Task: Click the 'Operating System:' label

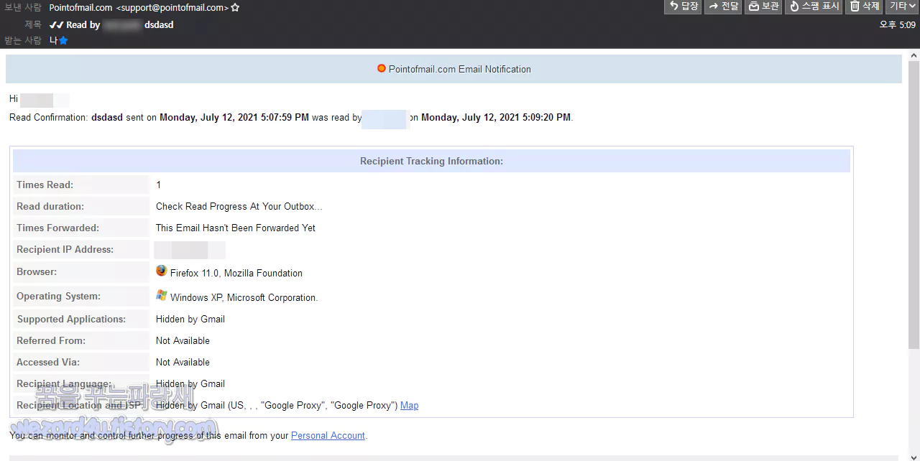Action: 59,297
